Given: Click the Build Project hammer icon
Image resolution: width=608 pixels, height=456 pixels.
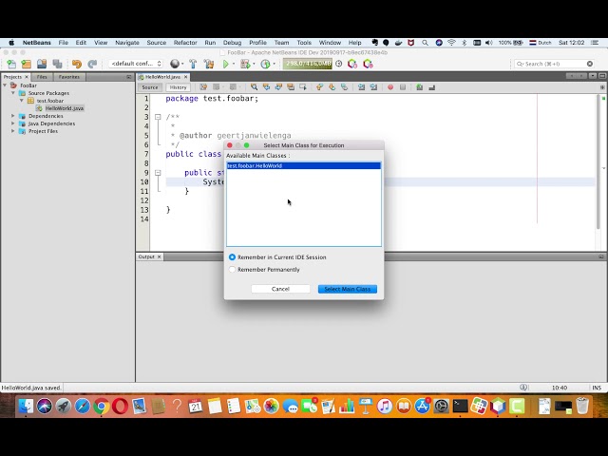Looking at the screenshot, I should click(193, 64).
